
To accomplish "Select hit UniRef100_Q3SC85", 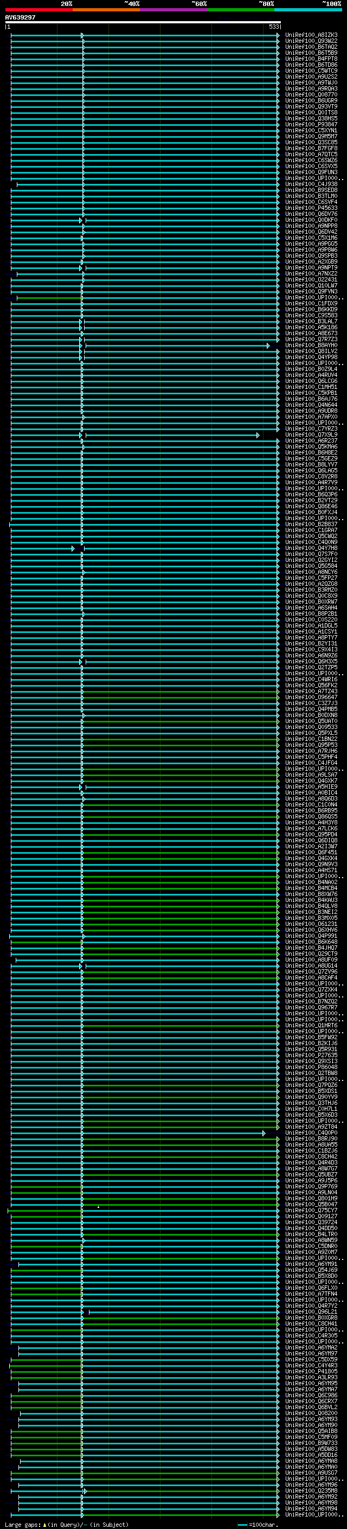I will pyautogui.click(x=311, y=143).
